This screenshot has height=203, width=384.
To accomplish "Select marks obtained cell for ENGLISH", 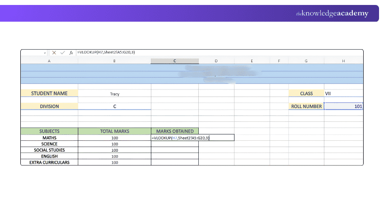I will pos(175,156).
